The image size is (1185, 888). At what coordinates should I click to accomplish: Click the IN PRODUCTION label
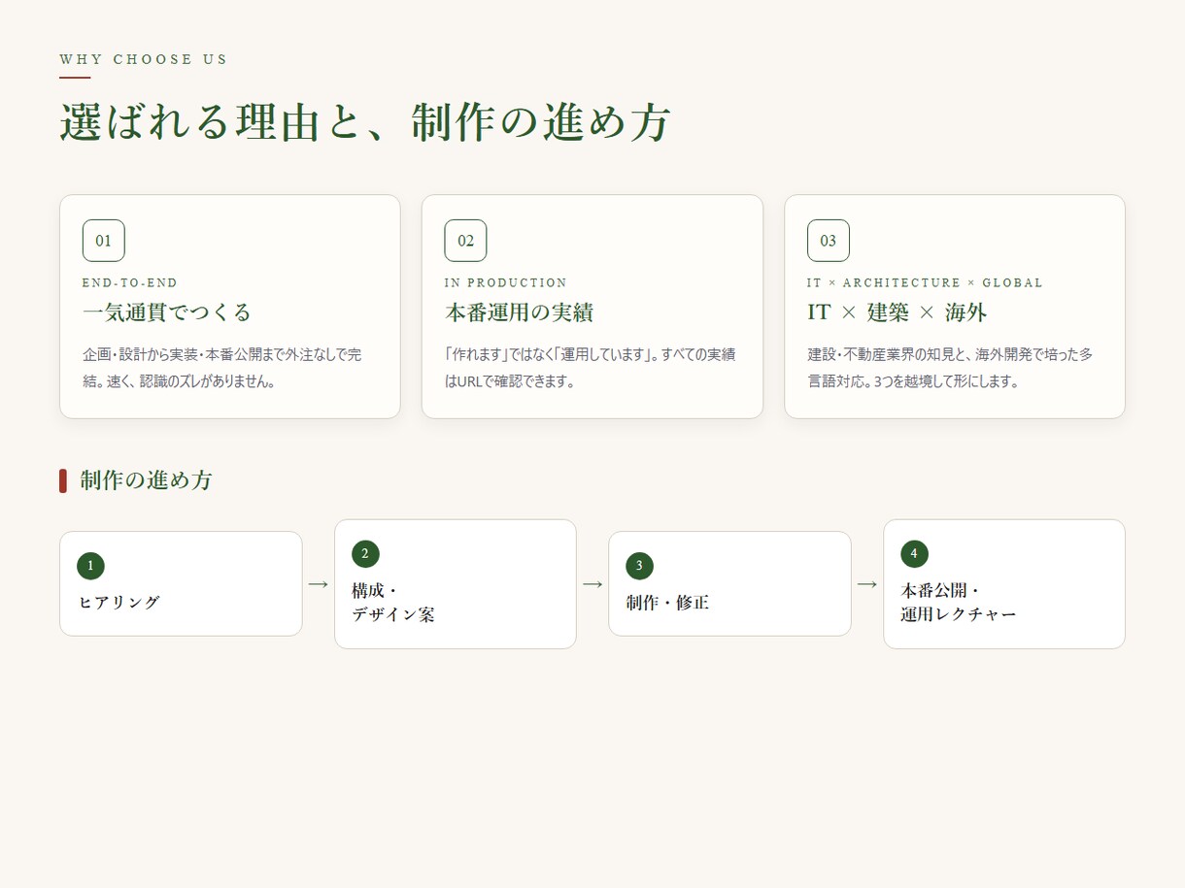coord(506,283)
